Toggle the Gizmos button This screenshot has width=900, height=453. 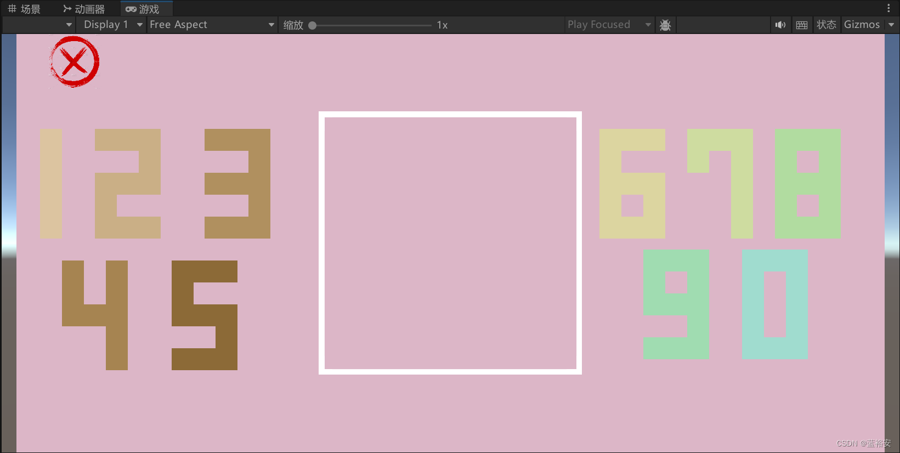coord(862,25)
